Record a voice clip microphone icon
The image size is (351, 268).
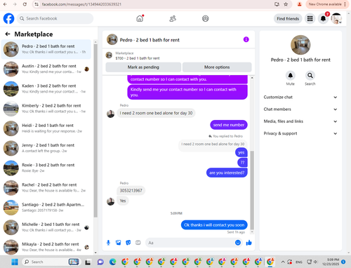pyautogui.click(x=108, y=243)
